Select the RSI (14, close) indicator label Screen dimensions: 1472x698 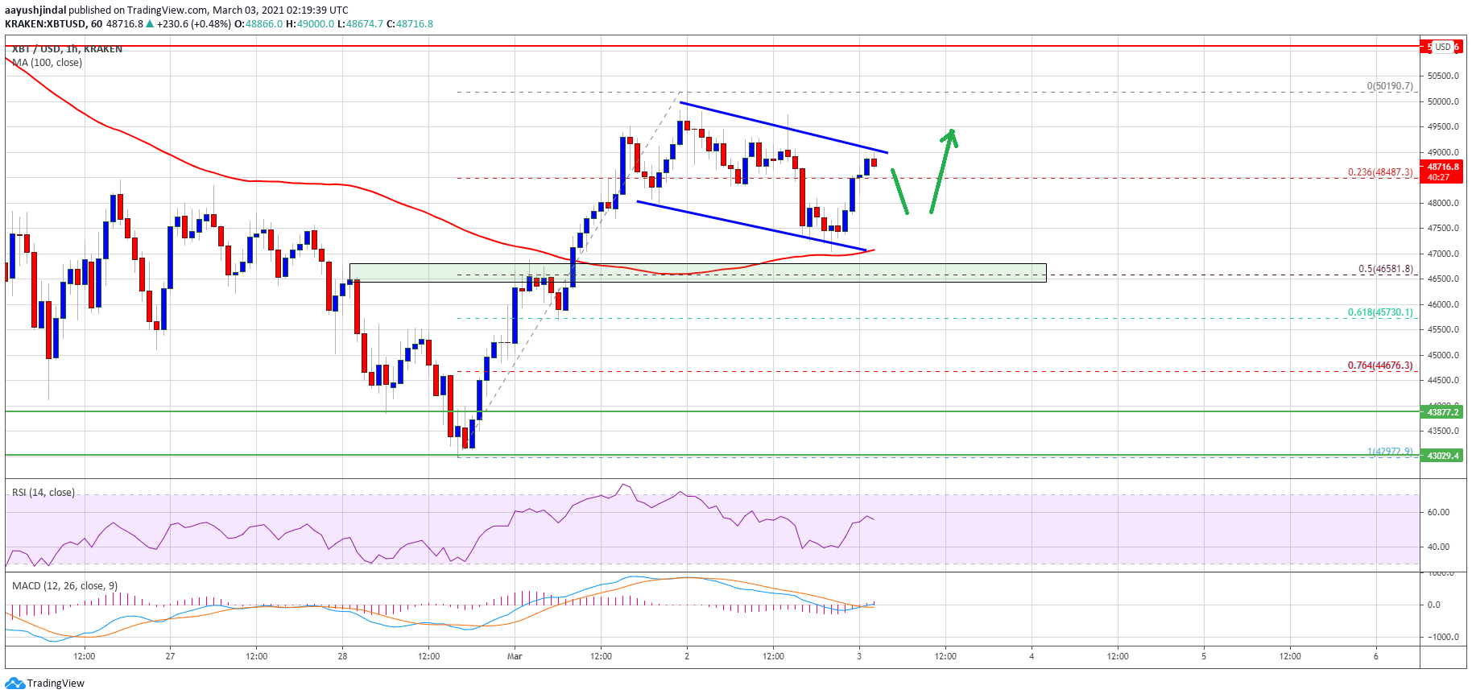(43, 493)
